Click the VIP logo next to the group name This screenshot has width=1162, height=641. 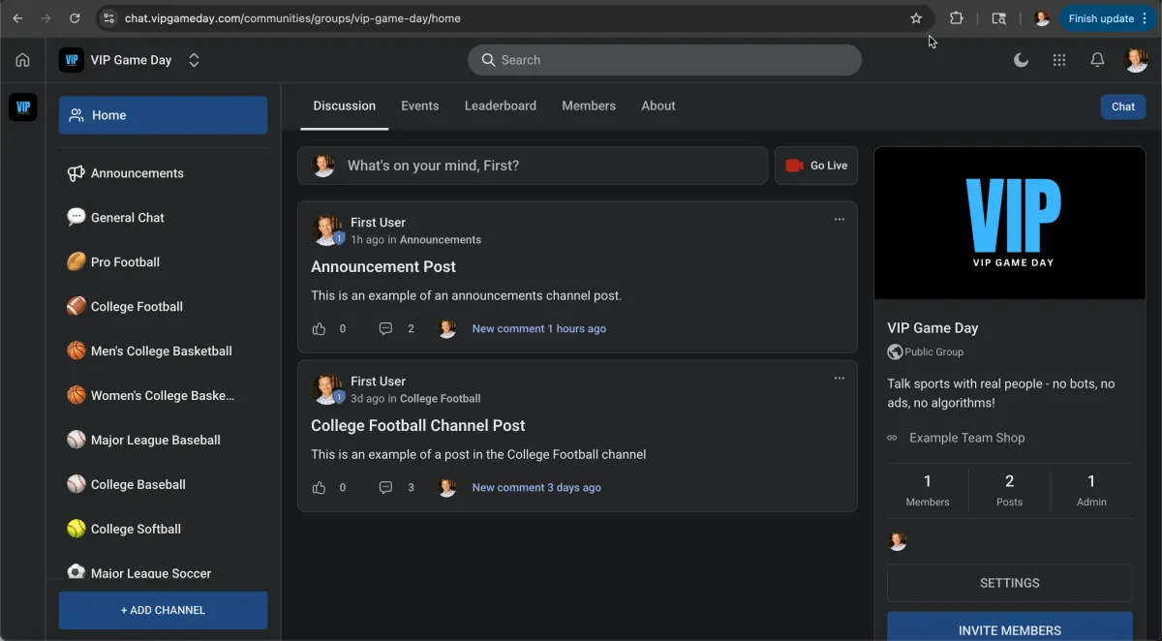tap(71, 60)
